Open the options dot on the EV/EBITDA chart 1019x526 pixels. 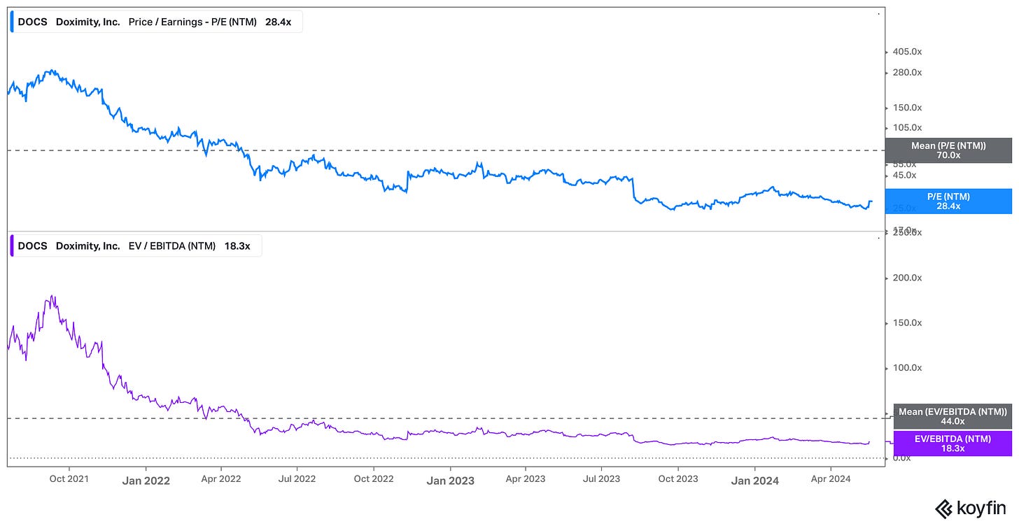[877, 237]
